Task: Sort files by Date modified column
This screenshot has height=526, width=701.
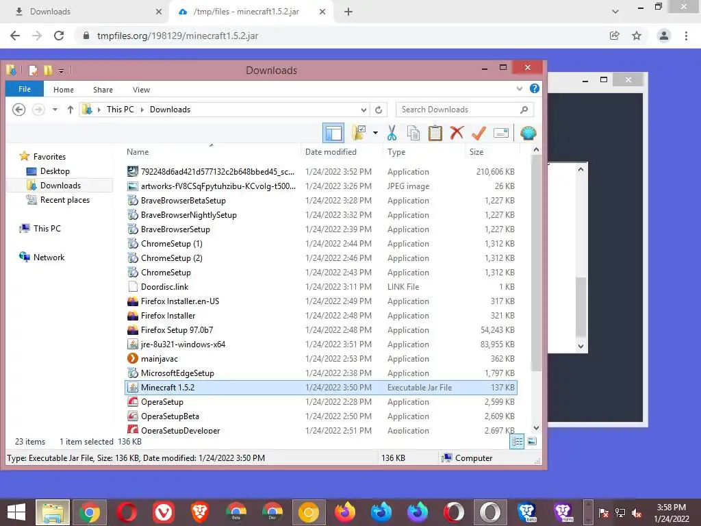Action: pos(342,151)
